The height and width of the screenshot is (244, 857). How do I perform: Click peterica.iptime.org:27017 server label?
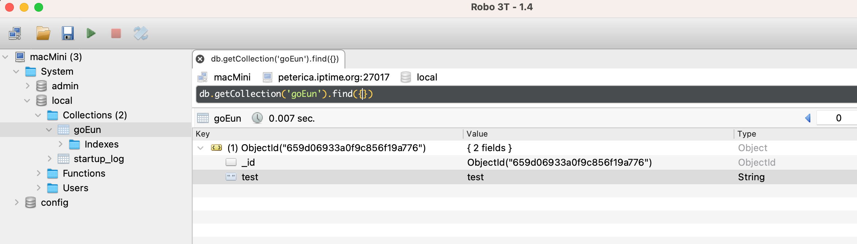pyautogui.click(x=334, y=77)
